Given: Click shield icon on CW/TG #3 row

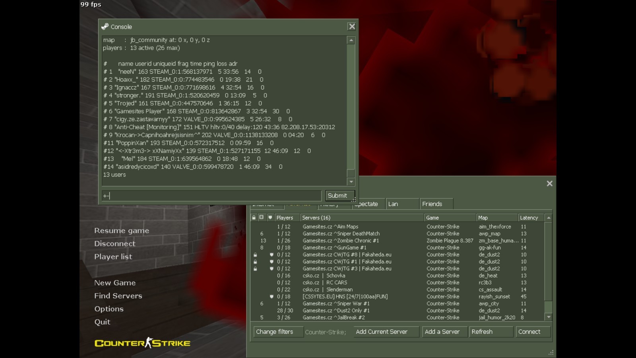Looking at the screenshot, I should click(x=271, y=269).
